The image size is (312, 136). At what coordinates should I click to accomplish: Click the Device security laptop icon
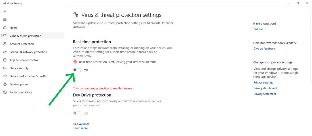(x=5, y=68)
